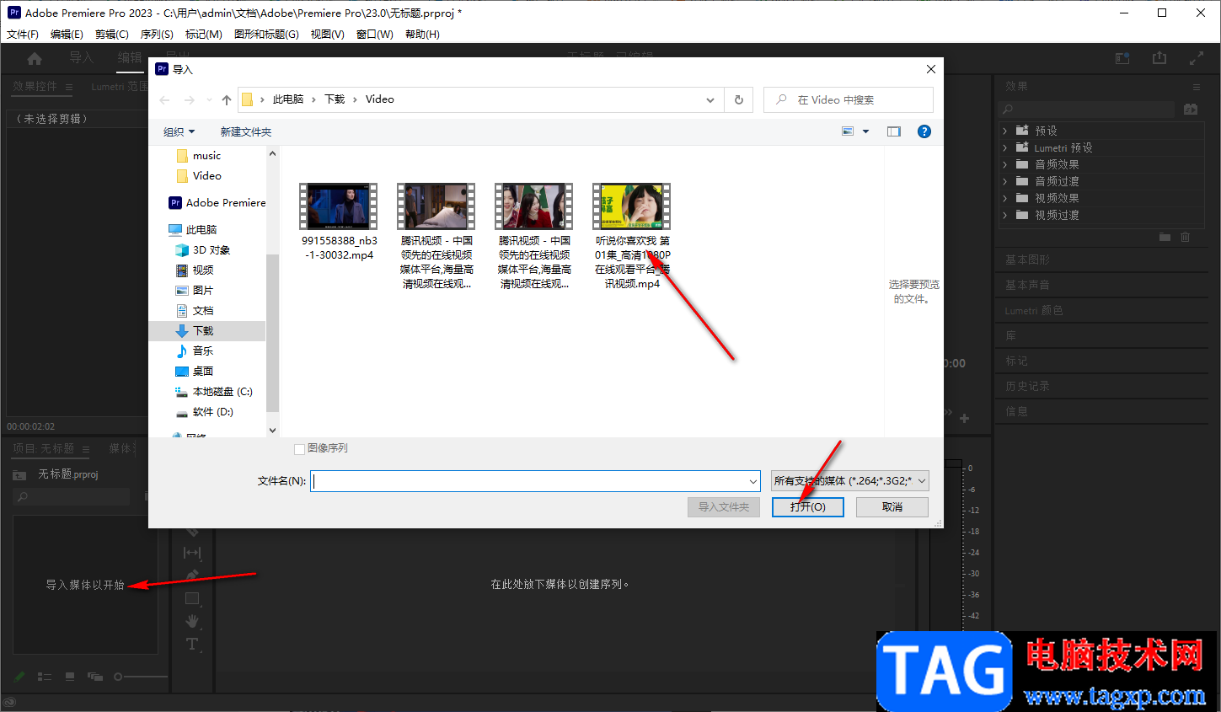Select thumbnail 听说你喜欢我 第01集 video
The image size is (1221, 712).
[x=632, y=206]
